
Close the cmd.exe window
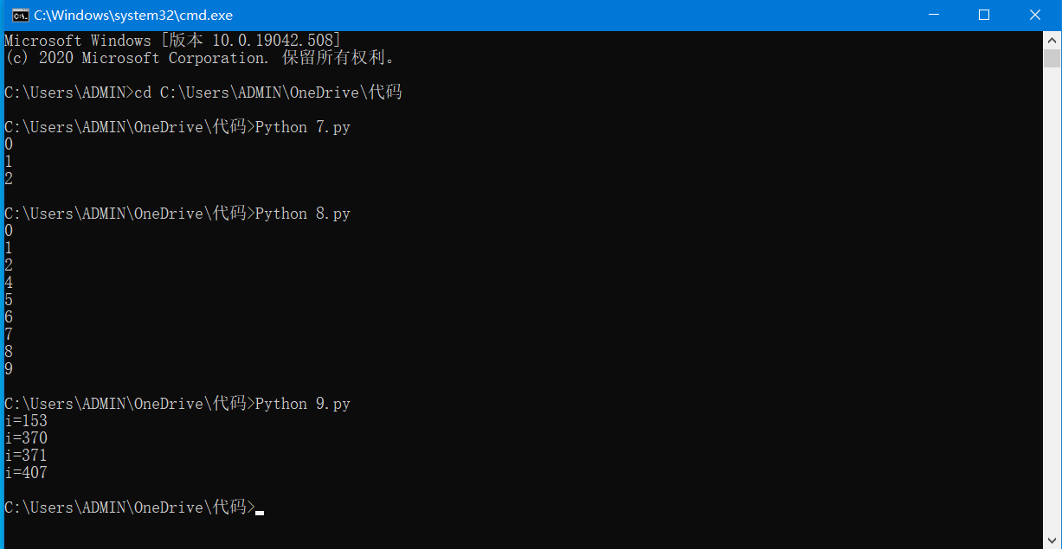[1035, 15]
